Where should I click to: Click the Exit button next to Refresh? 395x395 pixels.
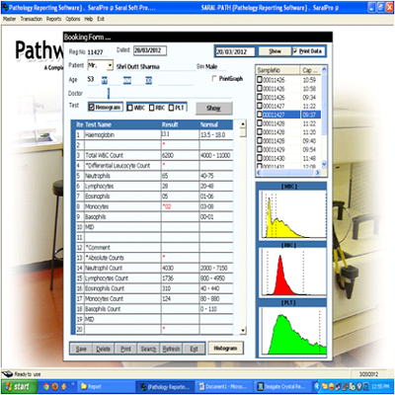coord(194,349)
